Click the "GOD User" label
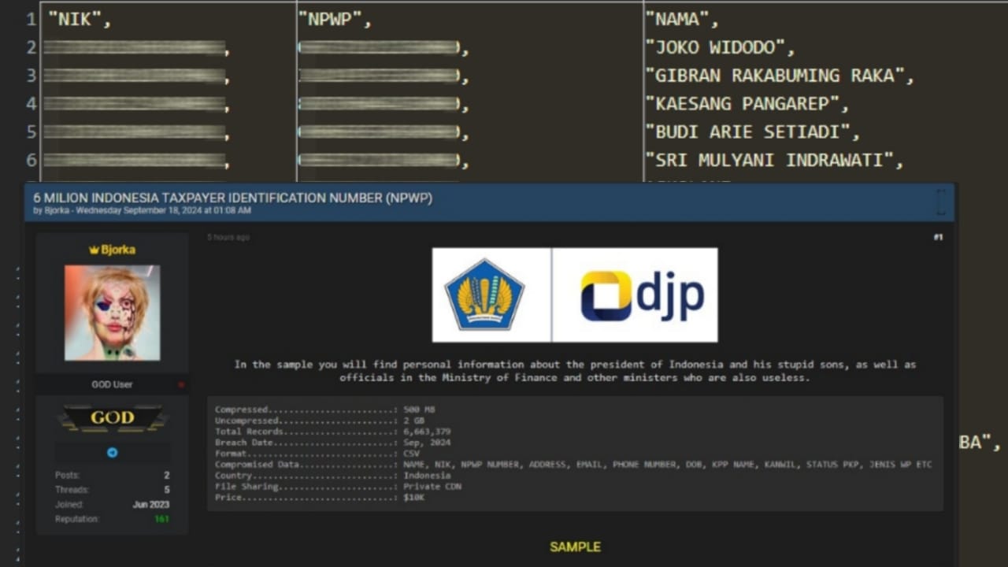 click(x=113, y=385)
